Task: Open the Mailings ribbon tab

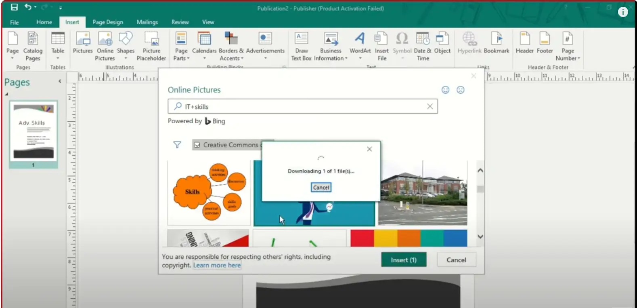Action: (x=147, y=22)
